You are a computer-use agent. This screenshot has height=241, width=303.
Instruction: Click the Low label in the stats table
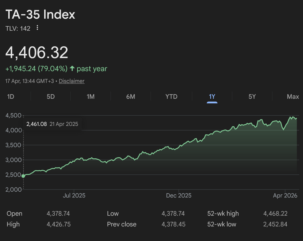(113, 213)
